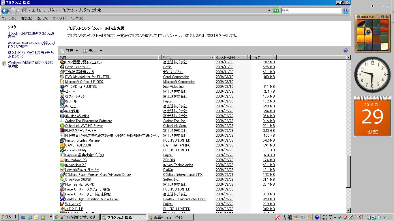The width and height of the screenshot is (394, 221).
Task: Select the O2Micro Flash Memory Card Windows Driver entry
Action: [x=98, y=175]
